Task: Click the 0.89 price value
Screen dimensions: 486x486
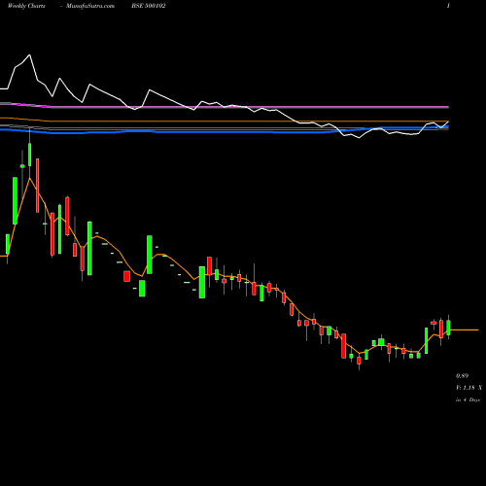Action: (462, 376)
